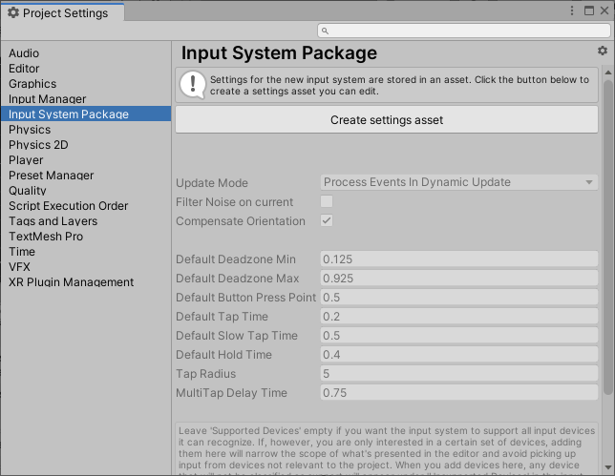The height and width of the screenshot is (476, 615).
Task: Open the Update Mode dropdown
Action: (459, 182)
